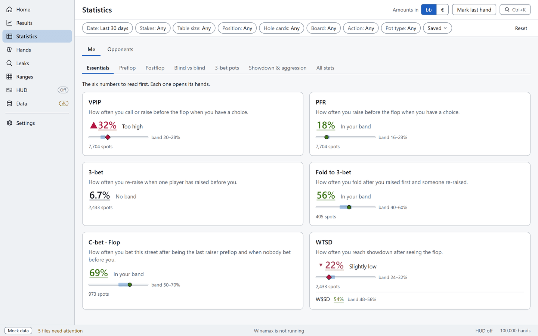Open the 5 files need attention link

pos(60,331)
